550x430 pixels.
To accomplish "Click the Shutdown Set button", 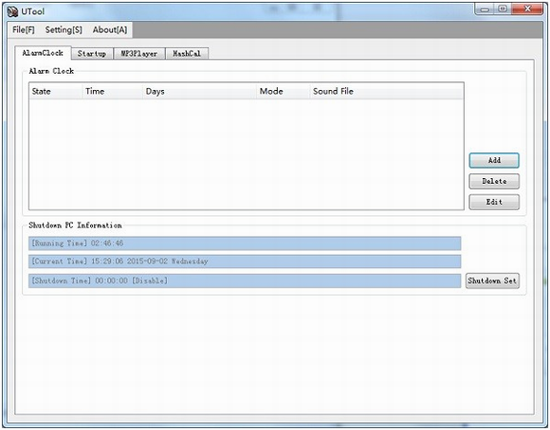I will click(x=492, y=280).
